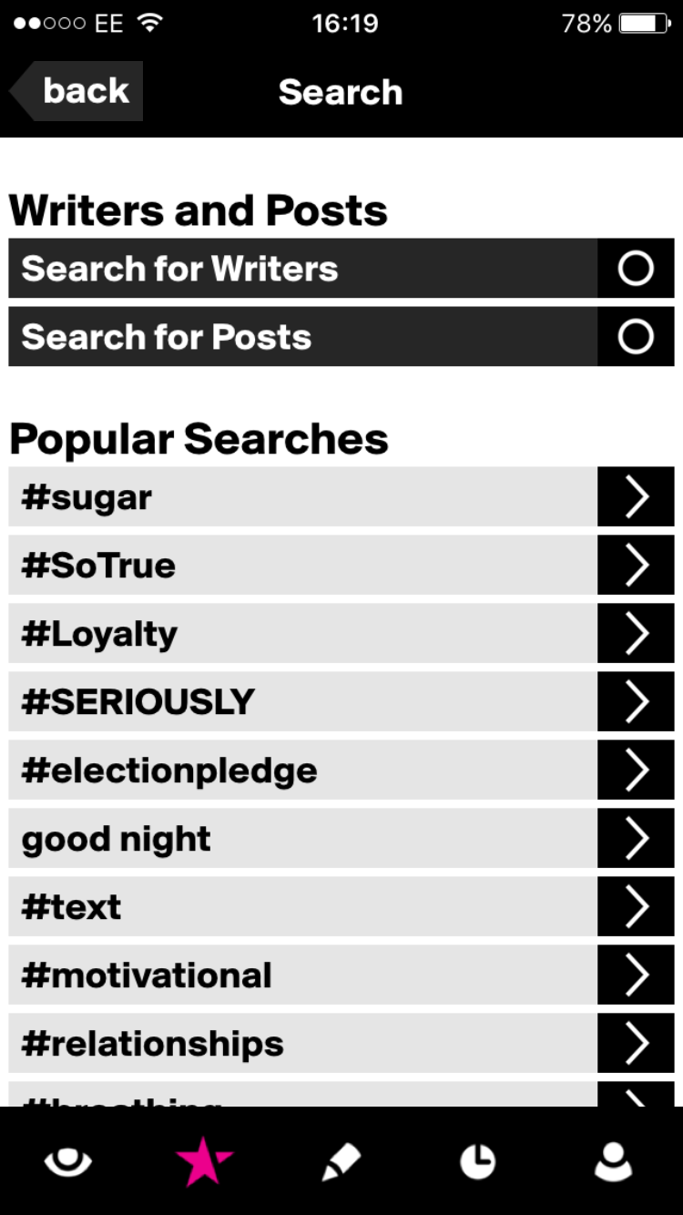Image resolution: width=683 pixels, height=1215 pixels.
Task: Open the eye icon tab
Action: point(68,1162)
